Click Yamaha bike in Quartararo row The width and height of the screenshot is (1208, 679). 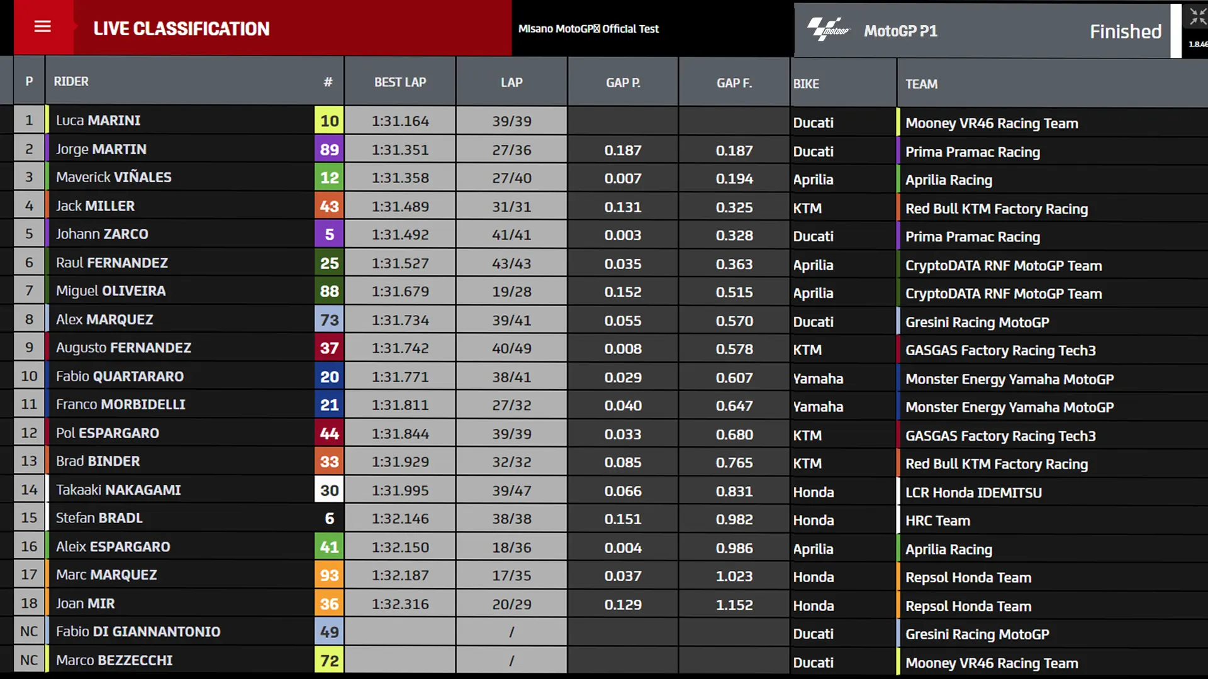(818, 378)
